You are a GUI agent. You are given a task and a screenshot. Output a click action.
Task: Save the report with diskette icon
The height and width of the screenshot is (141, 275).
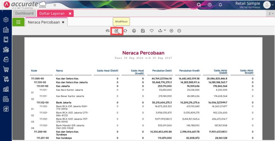pos(143,31)
